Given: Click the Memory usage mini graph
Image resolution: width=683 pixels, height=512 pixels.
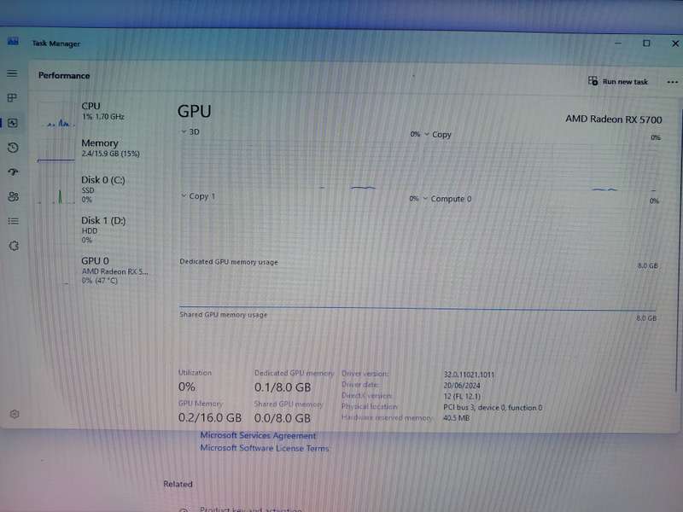Looking at the screenshot, I should coord(56,151).
